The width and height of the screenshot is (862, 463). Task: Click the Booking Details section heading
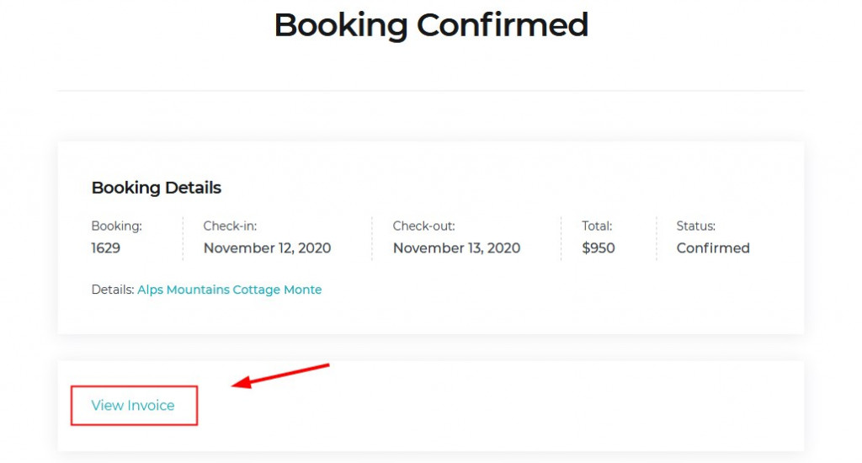tap(157, 188)
